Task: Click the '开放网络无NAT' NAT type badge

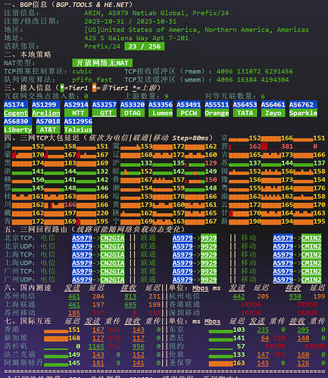Action: tap(102, 63)
